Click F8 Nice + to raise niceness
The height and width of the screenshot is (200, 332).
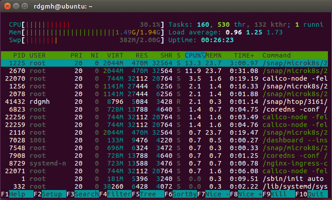[246, 194]
